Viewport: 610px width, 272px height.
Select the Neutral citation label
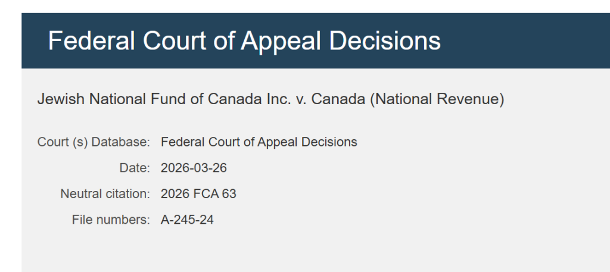point(105,194)
